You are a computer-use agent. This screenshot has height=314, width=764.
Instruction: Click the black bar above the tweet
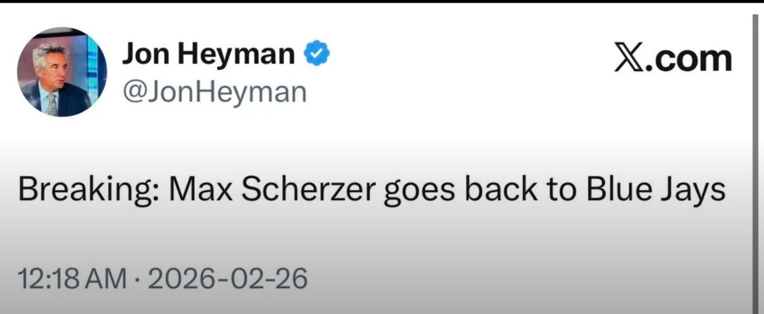coord(382,1)
